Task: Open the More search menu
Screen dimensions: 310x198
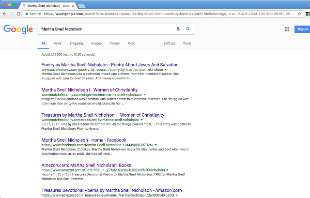Action: click(x=131, y=43)
